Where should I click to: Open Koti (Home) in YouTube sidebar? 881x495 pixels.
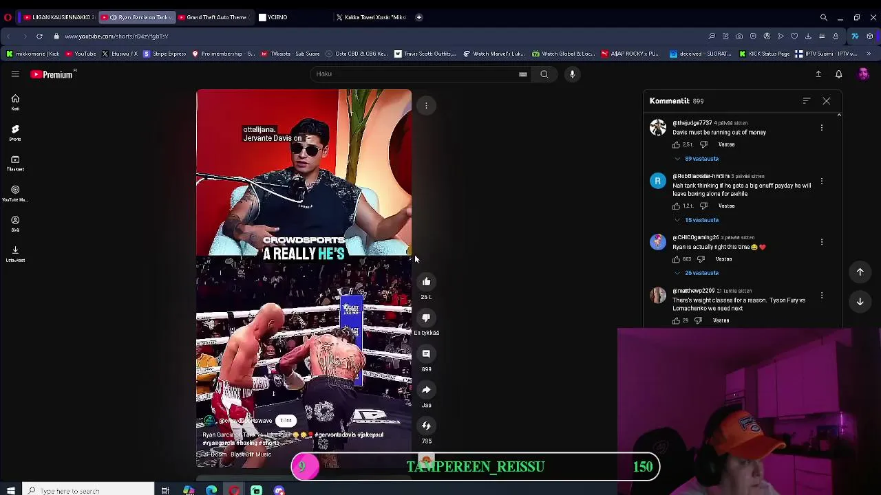15,102
